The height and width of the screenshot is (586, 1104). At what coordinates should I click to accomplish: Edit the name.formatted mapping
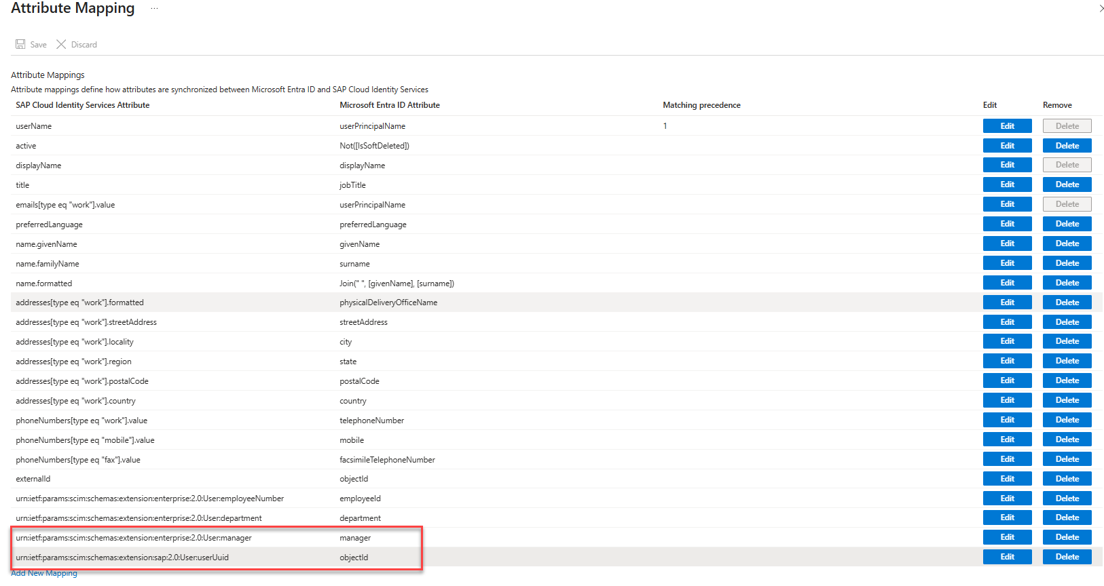point(1007,283)
